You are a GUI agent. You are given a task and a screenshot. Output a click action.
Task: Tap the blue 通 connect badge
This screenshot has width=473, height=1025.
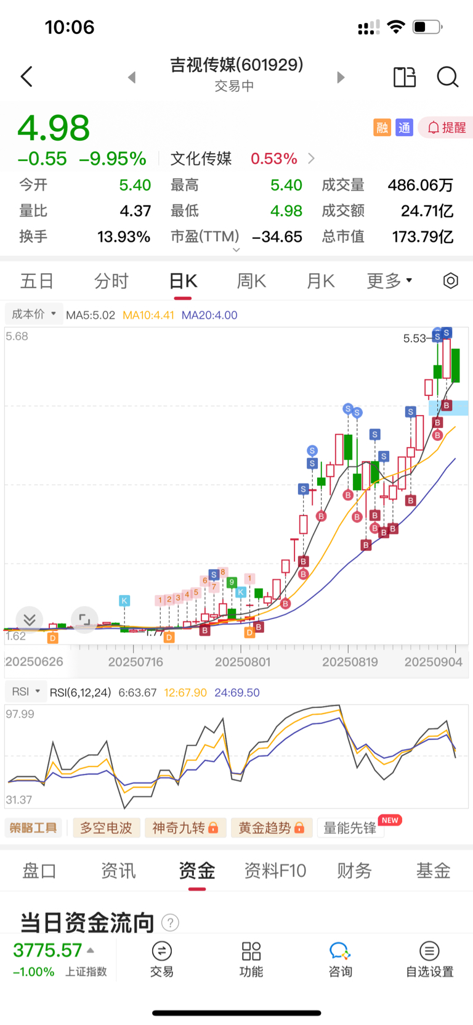click(x=404, y=128)
